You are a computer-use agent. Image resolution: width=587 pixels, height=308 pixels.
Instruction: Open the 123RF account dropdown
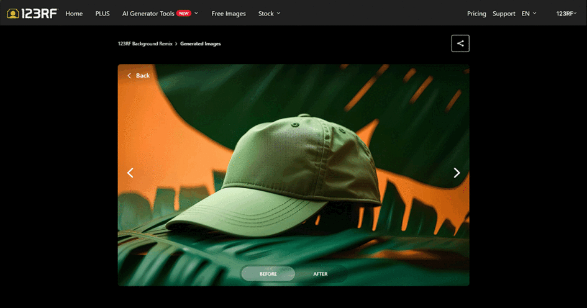click(x=566, y=14)
